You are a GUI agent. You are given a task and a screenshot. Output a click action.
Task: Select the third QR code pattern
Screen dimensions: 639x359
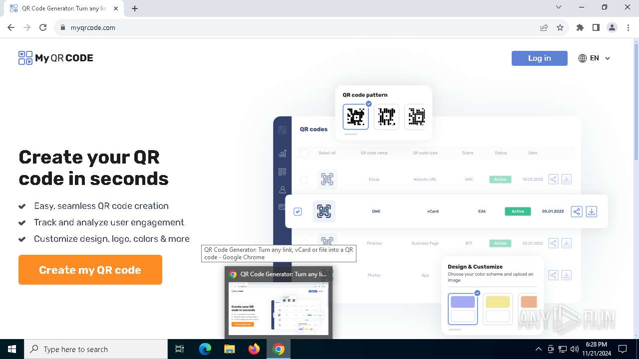point(415,117)
